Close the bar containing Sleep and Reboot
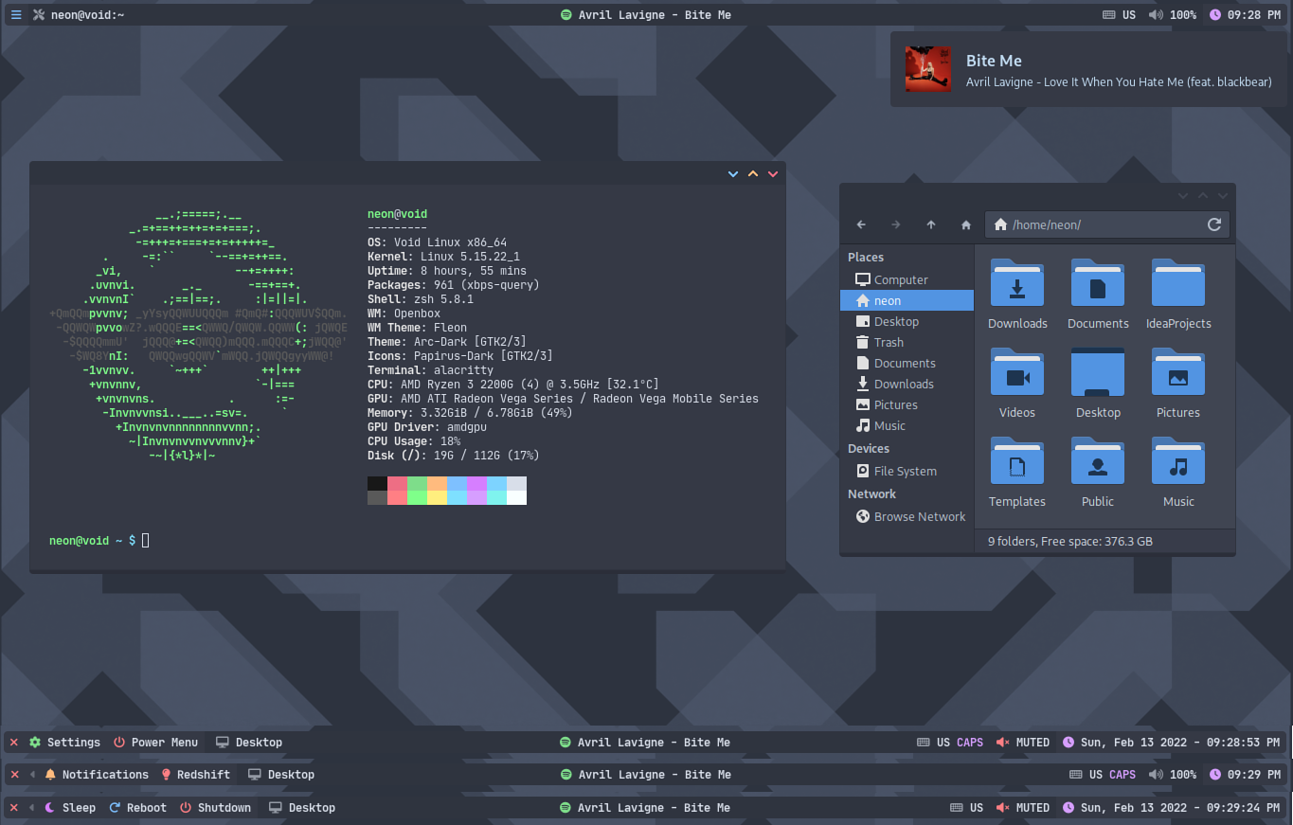This screenshot has width=1293, height=825. (14, 808)
